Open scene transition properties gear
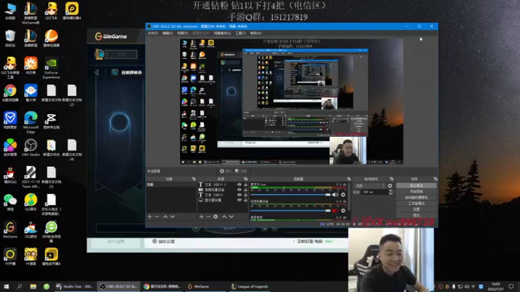Screen dimensions: 520x292 390,186
